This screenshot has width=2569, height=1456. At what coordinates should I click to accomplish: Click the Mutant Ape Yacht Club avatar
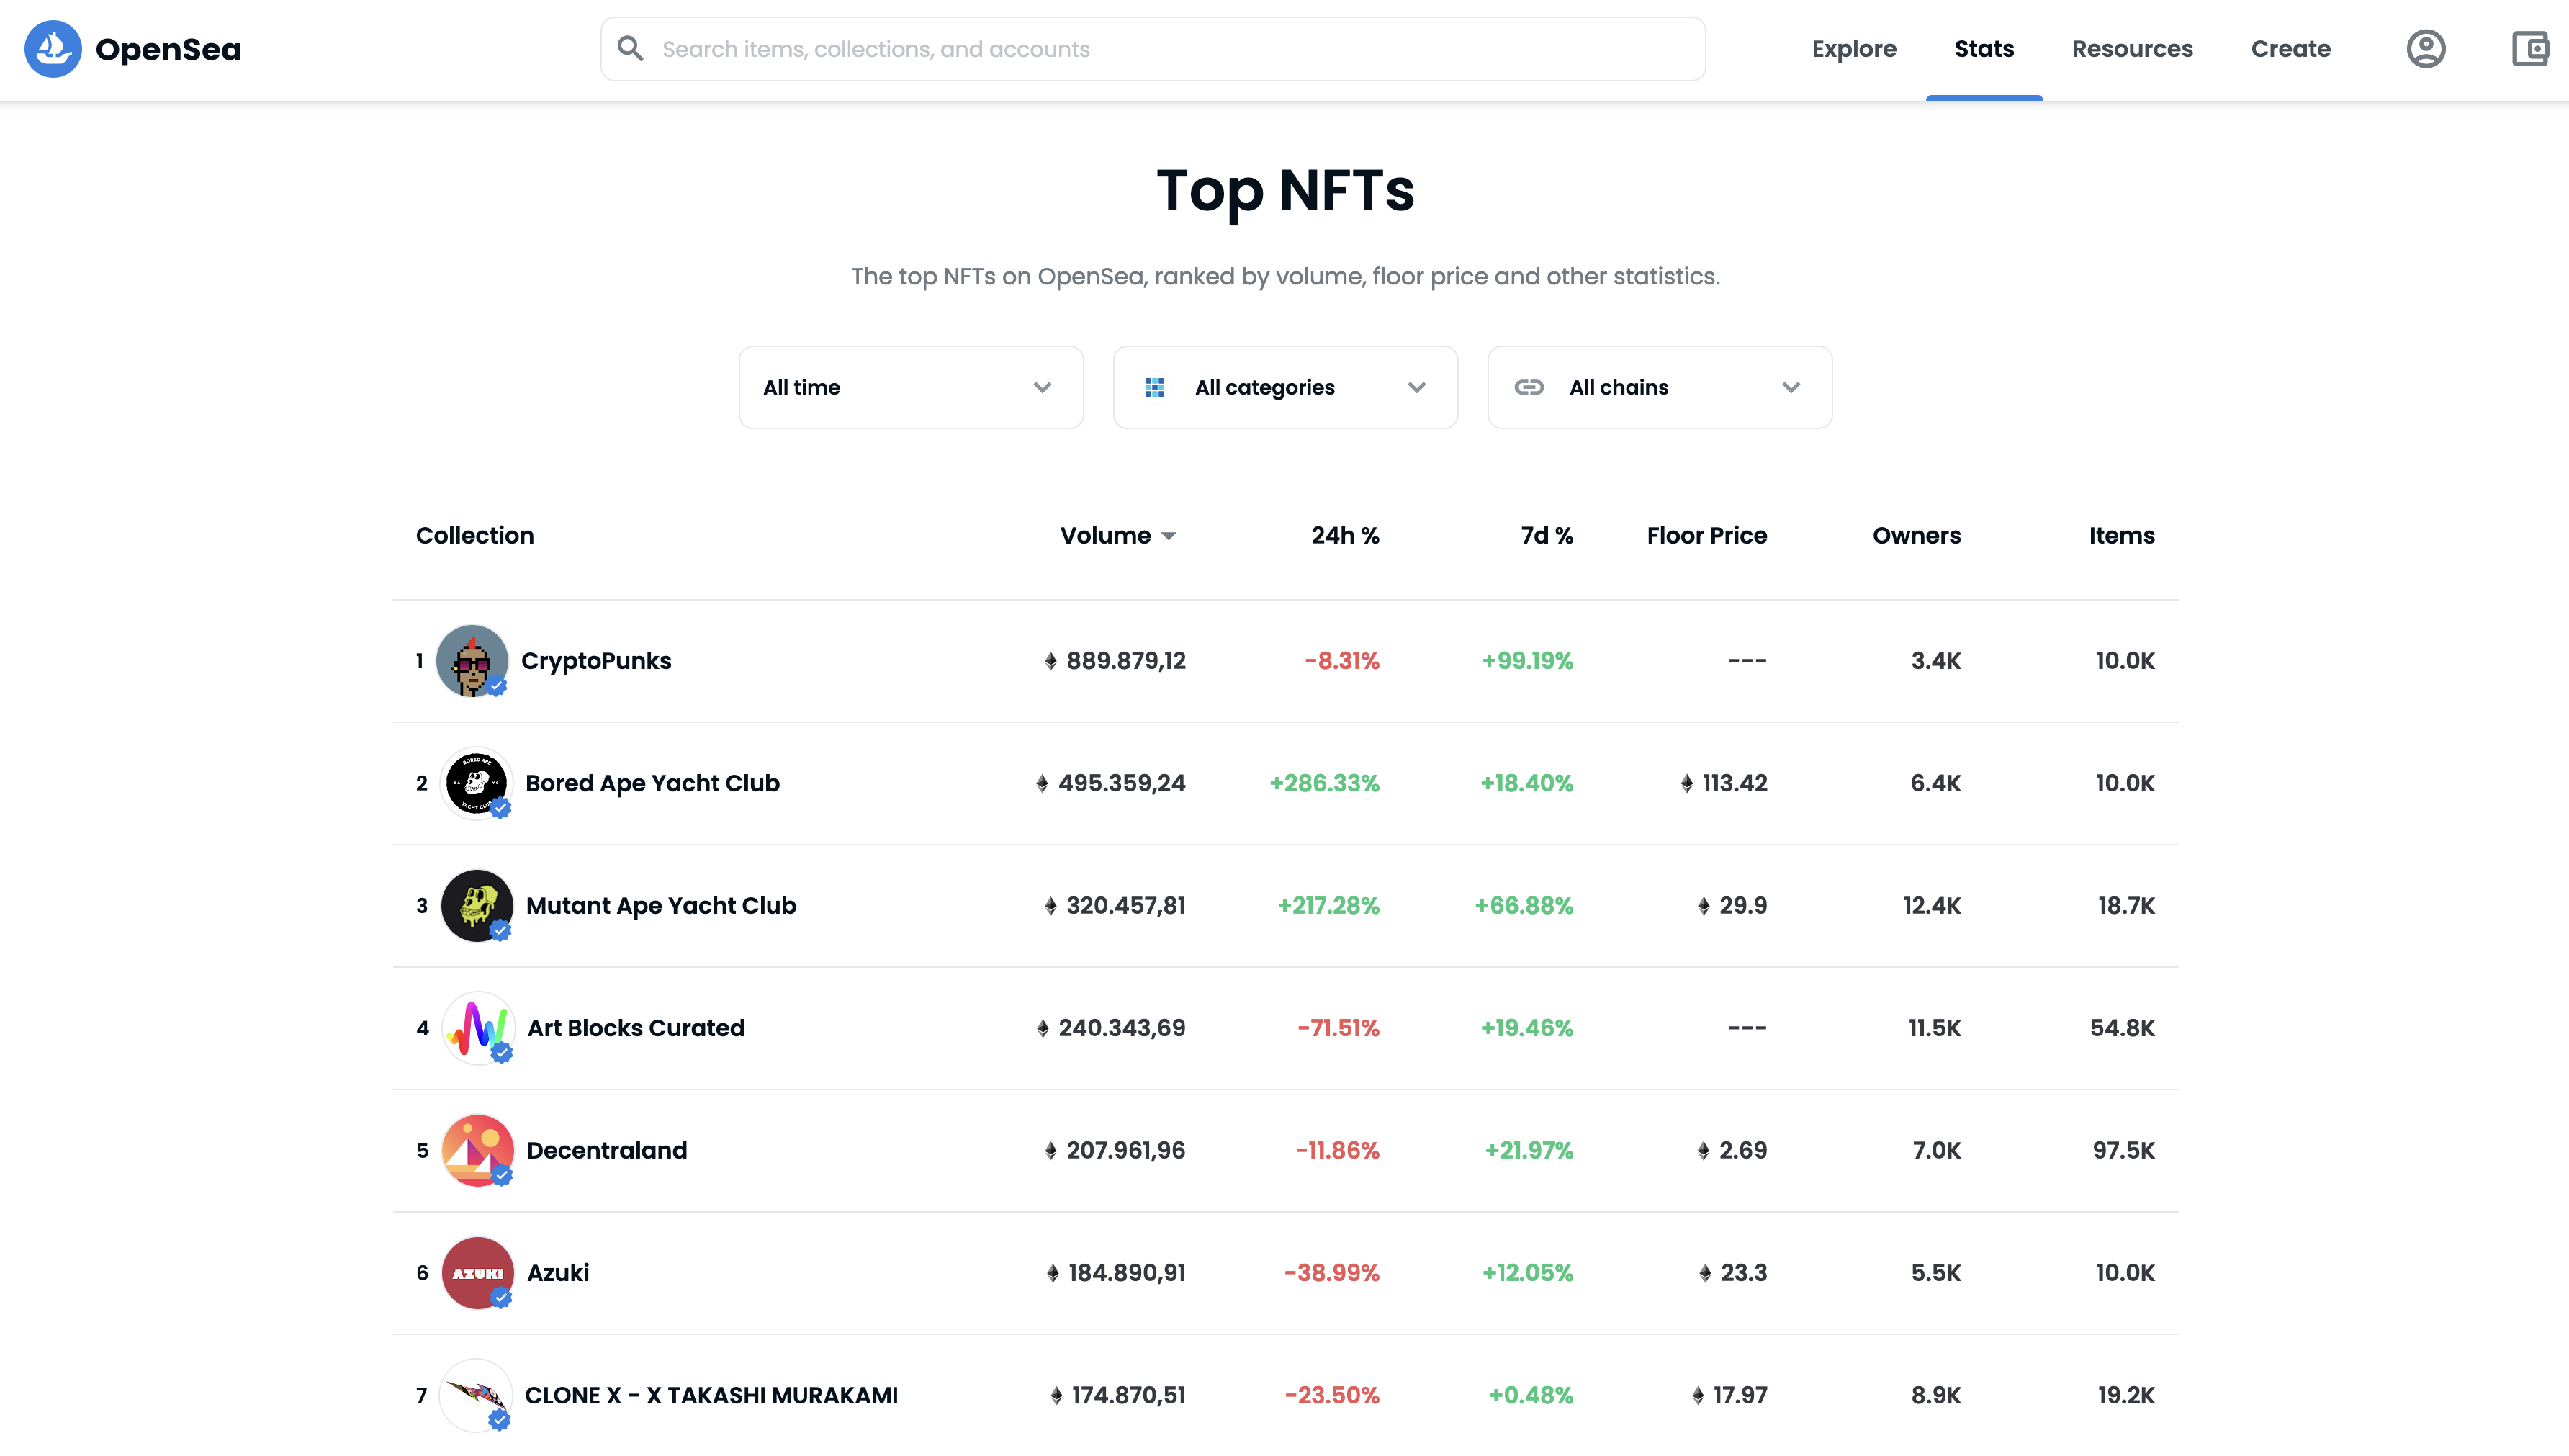[477, 906]
